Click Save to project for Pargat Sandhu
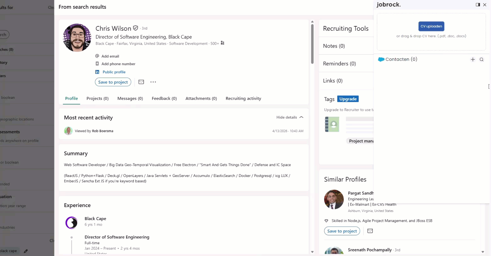 pos(342,231)
